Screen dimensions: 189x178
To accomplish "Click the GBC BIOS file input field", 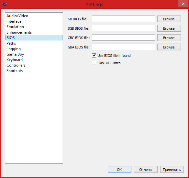I will coord(123,37).
